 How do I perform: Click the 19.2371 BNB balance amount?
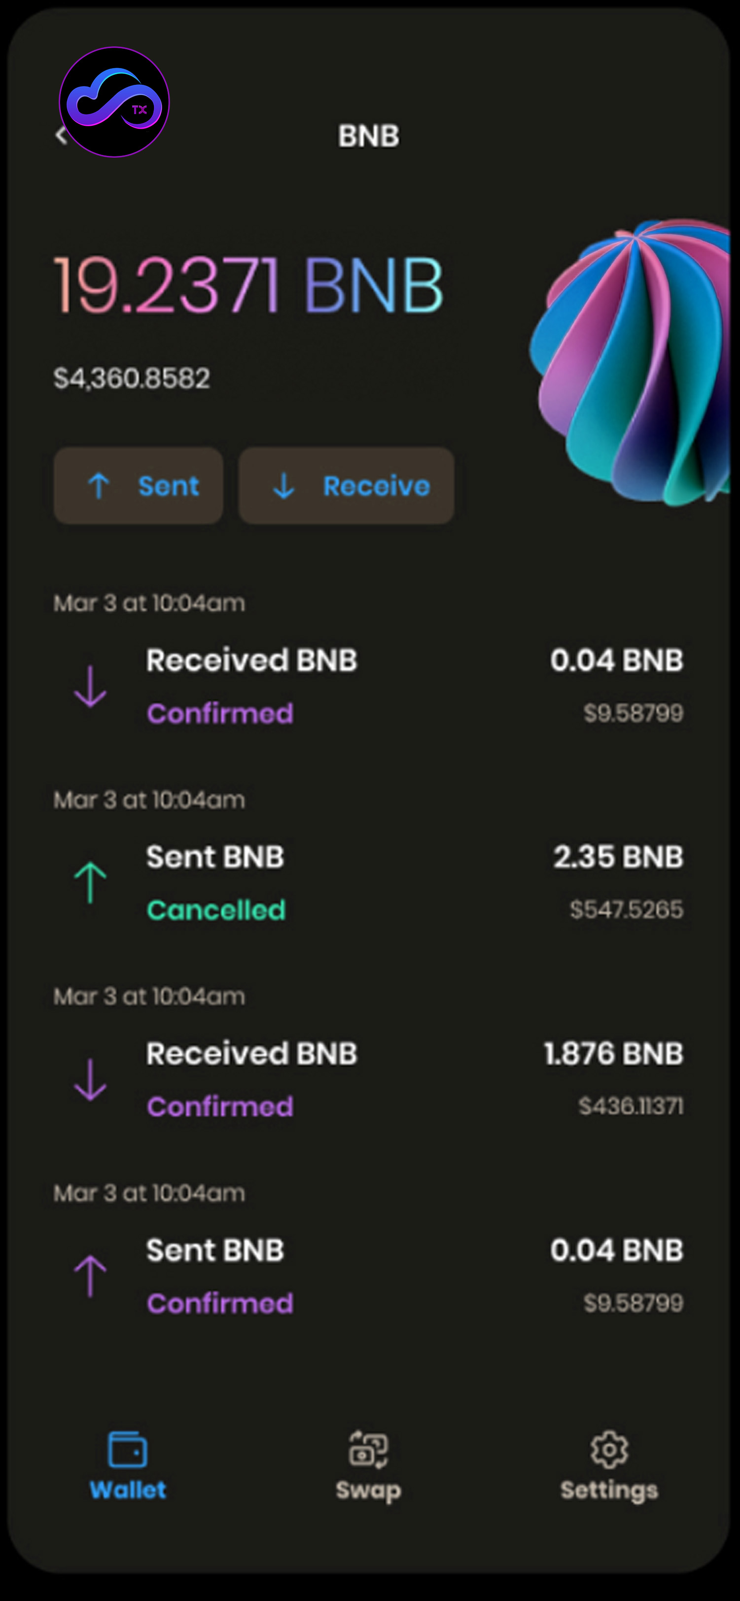pos(249,286)
